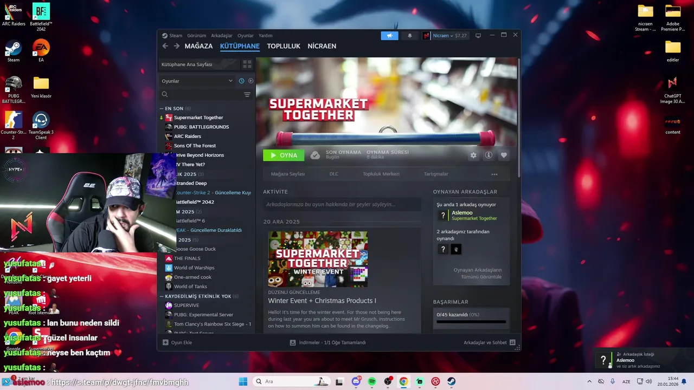
Task: Open the Görünüm menu
Action: pos(196,36)
